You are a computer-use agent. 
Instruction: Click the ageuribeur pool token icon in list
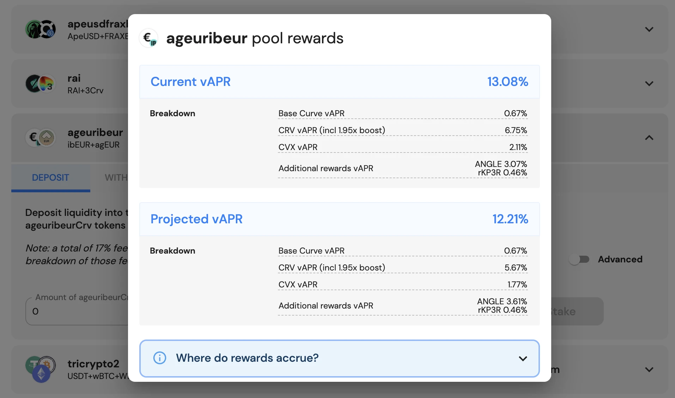[x=41, y=138]
